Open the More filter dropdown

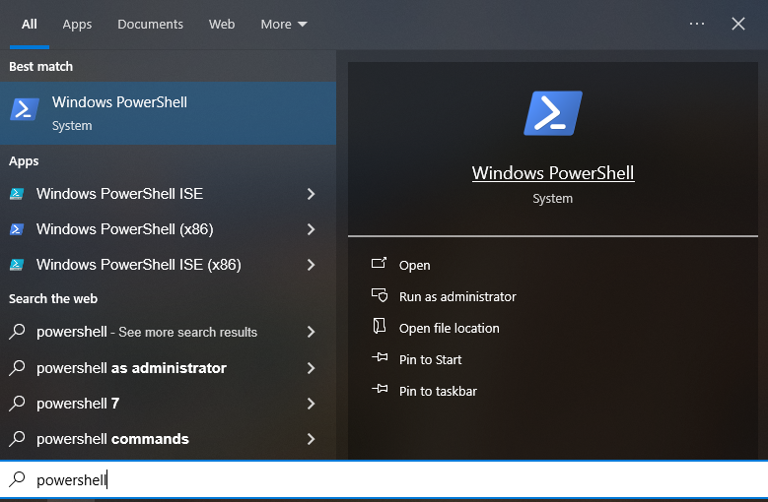(284, 24)
